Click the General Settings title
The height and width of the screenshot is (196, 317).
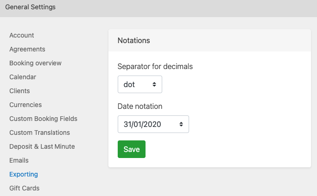click(30, 7)
